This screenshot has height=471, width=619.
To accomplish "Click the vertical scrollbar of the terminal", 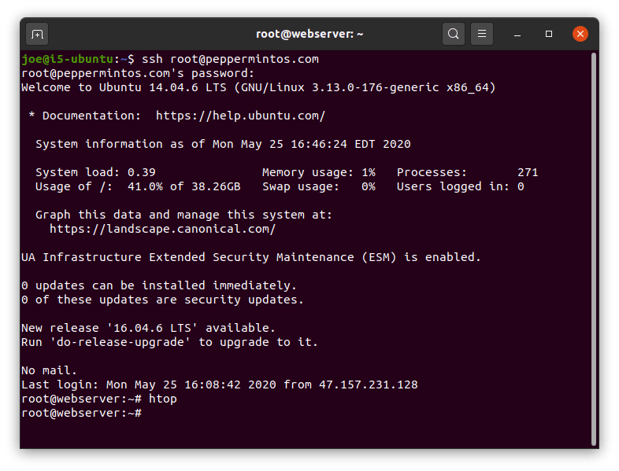I will 593,248.
